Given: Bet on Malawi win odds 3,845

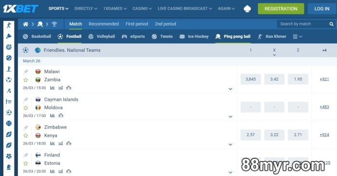Looking at the screenshot, I should [x=251, y=79].
